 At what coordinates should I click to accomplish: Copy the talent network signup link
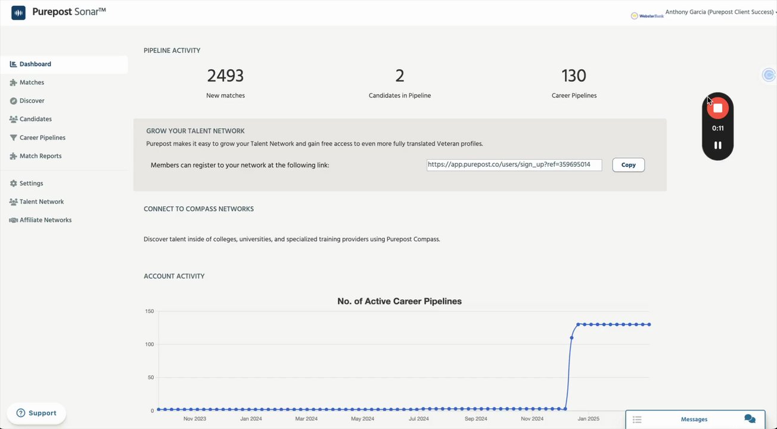point(628,165)
